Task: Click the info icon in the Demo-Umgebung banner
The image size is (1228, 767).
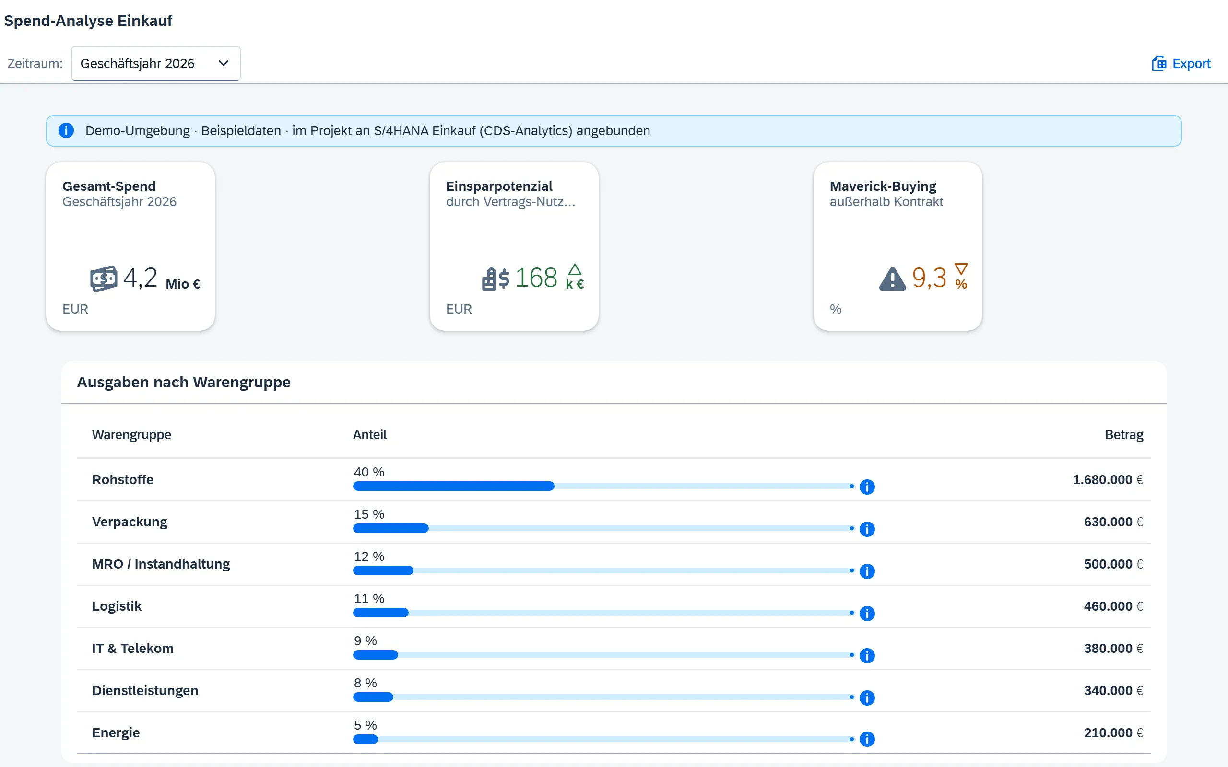Action: pos(66,130)
